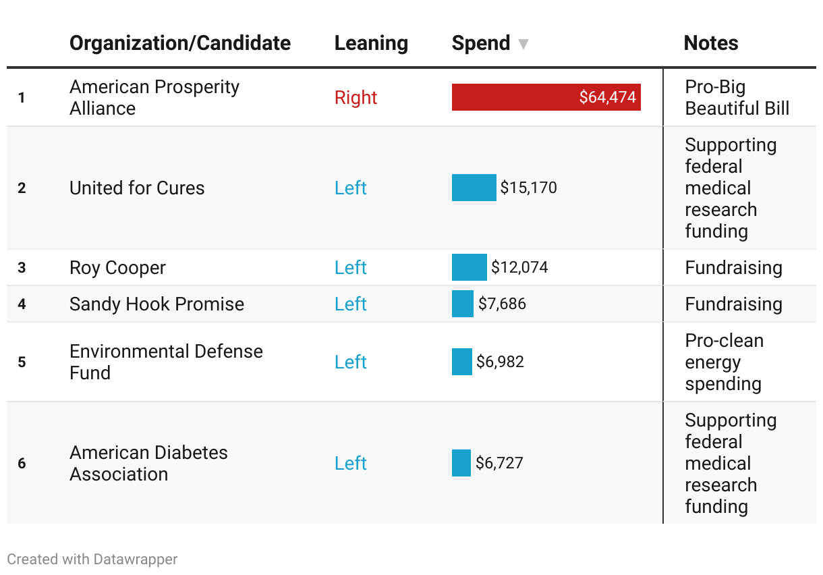
Task: Click the red Right leaning label
Action: point(356,98)
